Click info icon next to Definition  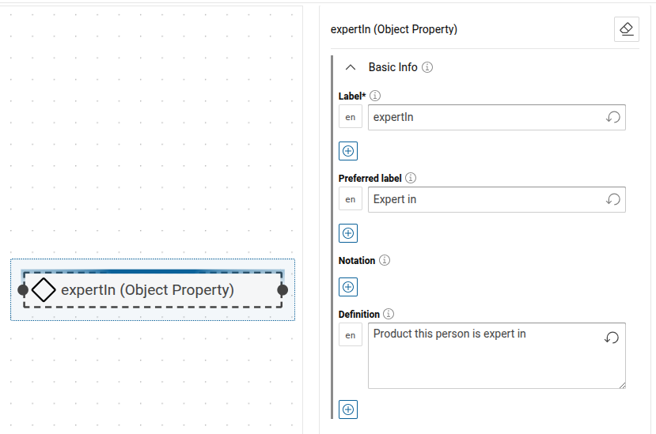point(389,314)
